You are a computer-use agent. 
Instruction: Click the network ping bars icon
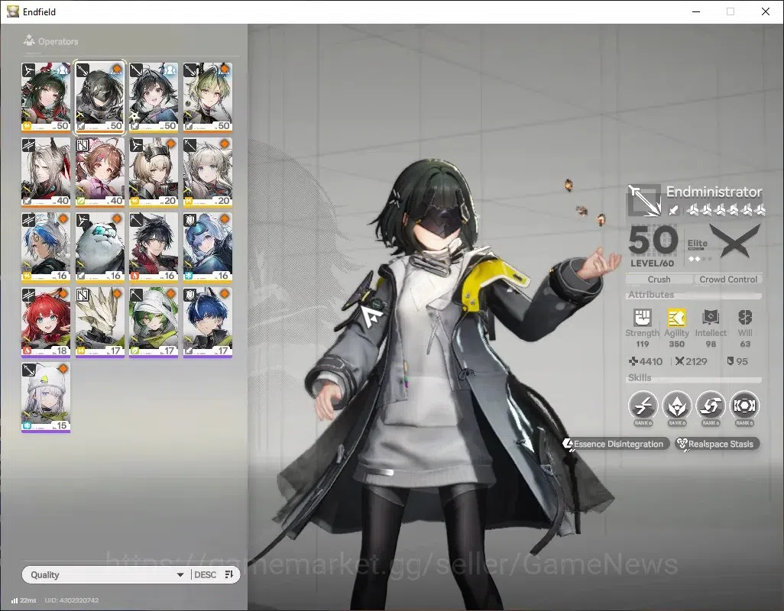click(15, 600)
